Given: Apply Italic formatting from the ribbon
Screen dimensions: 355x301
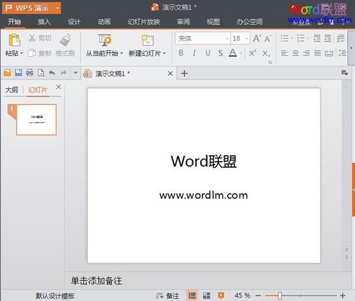Looking at the screenshot, I should click(194, 53).
